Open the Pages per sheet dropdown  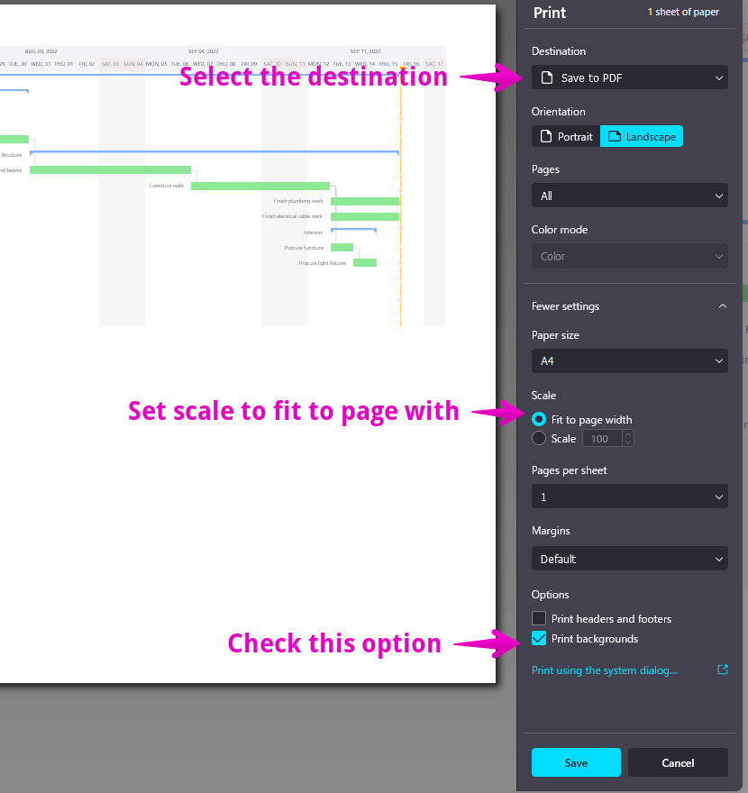point(629,497)
